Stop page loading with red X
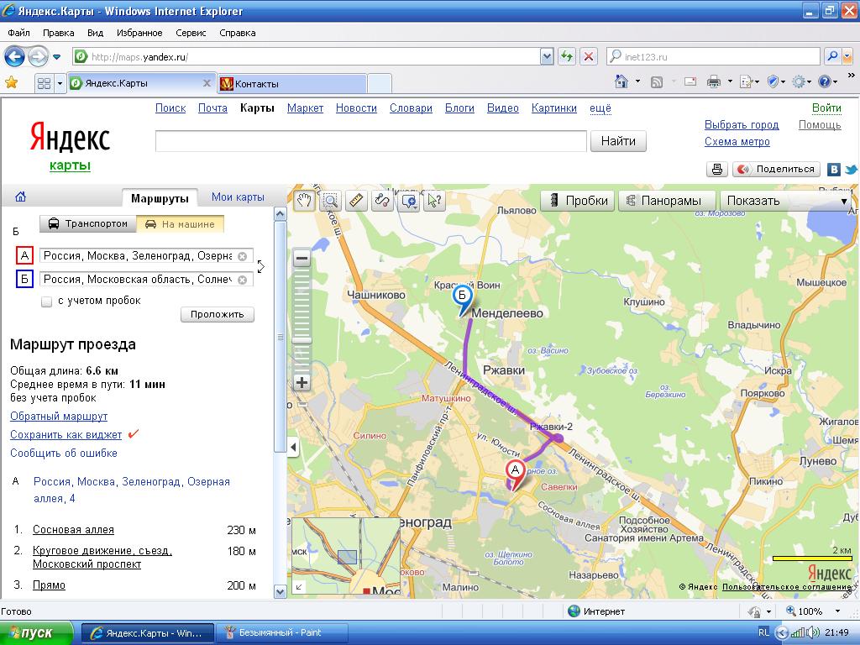The height and width of the screenshot is (645, 860). click(x=589, y=56)
